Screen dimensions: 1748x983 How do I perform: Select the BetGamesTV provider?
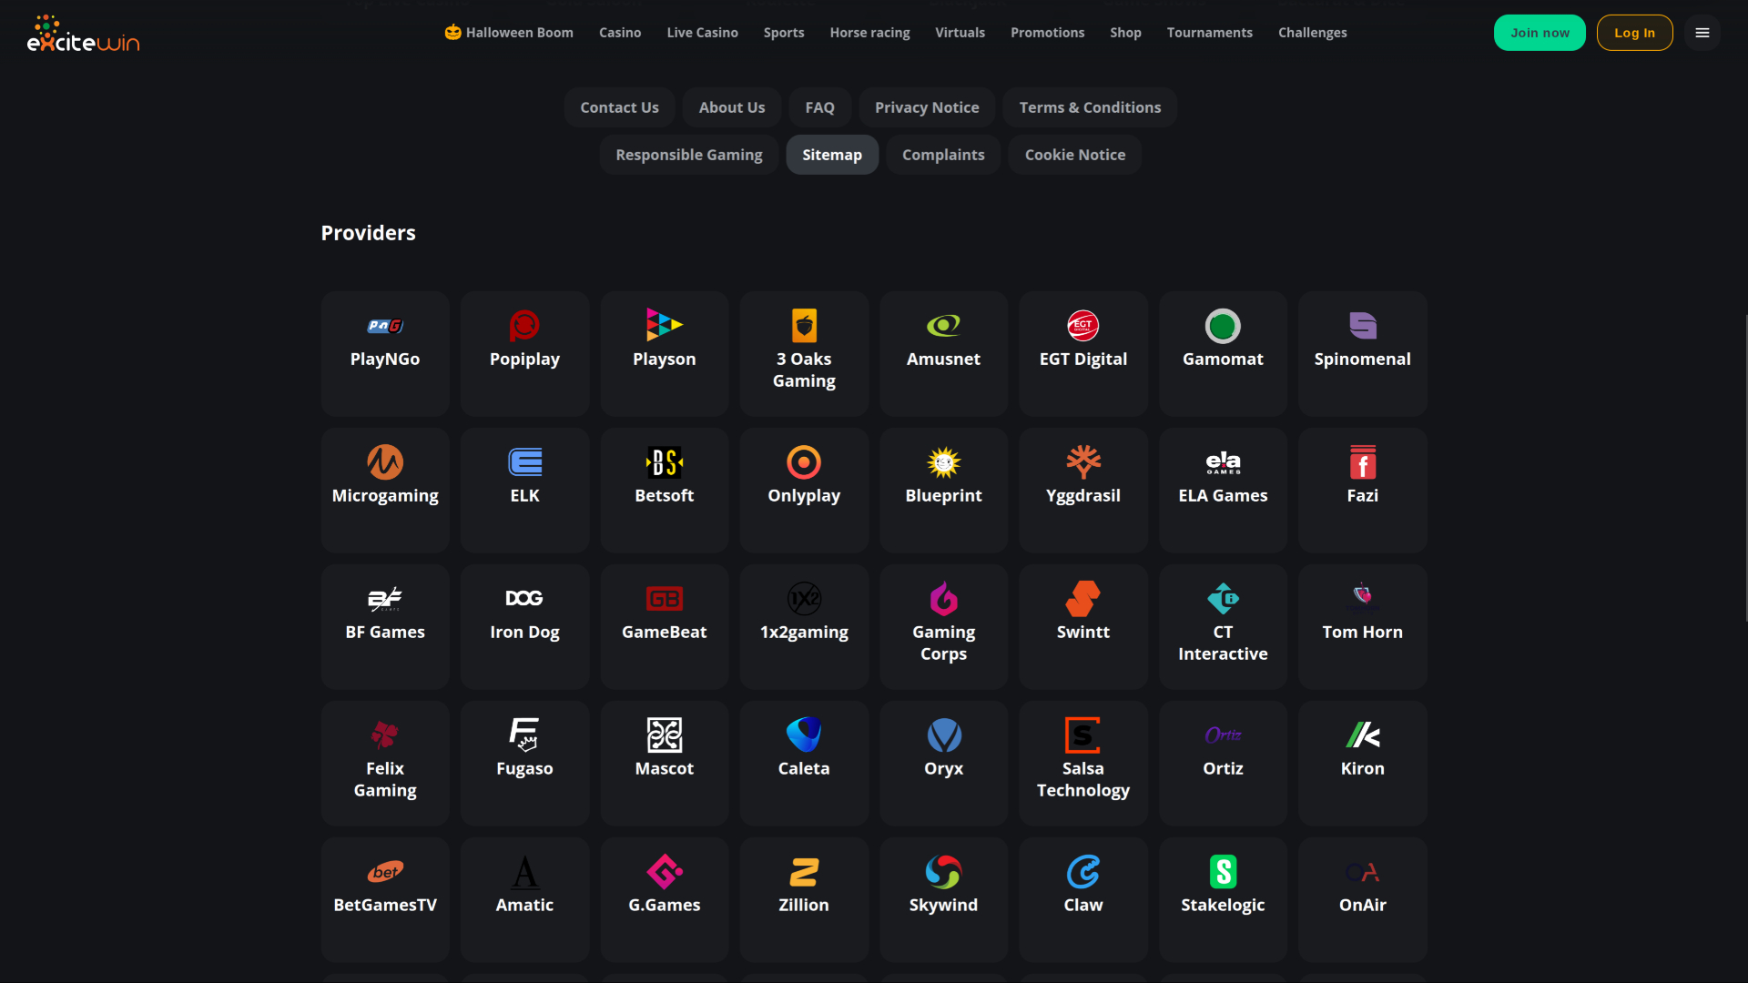point(384,899)
